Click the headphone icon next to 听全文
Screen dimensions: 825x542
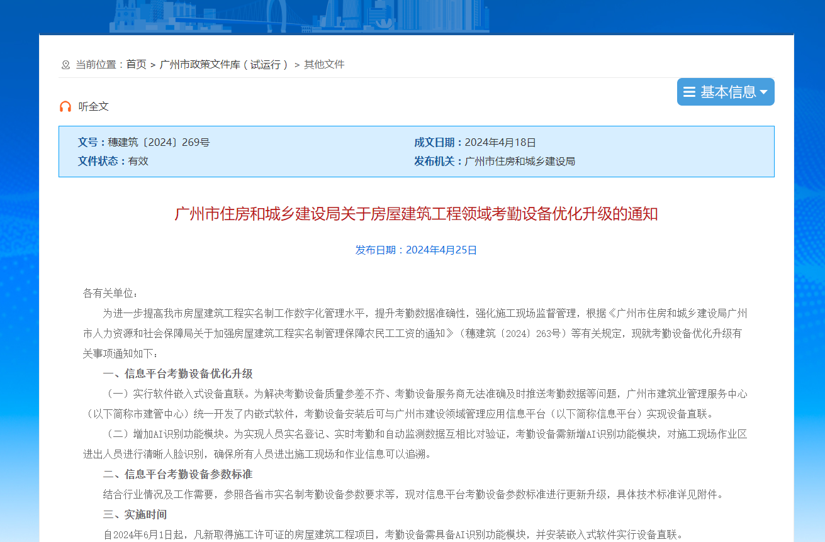point(65,106)
